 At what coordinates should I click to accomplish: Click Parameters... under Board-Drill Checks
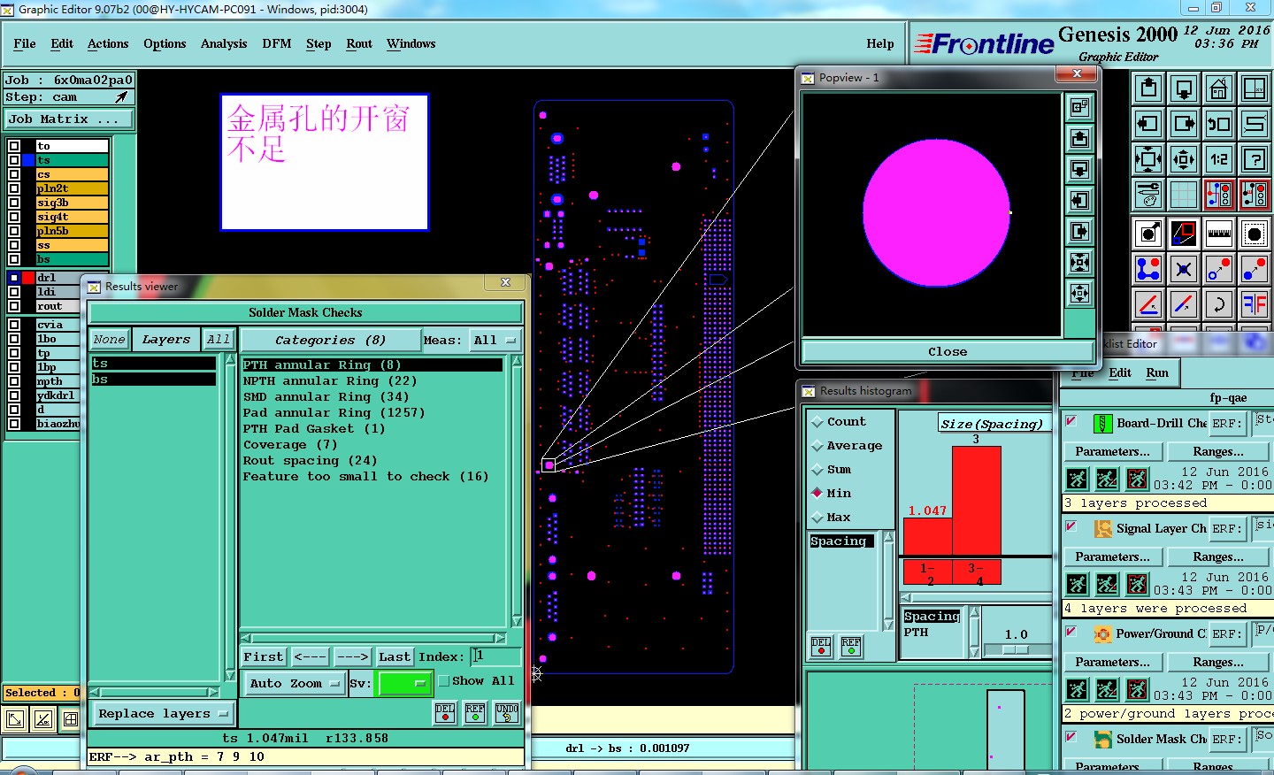[1112, 451]
